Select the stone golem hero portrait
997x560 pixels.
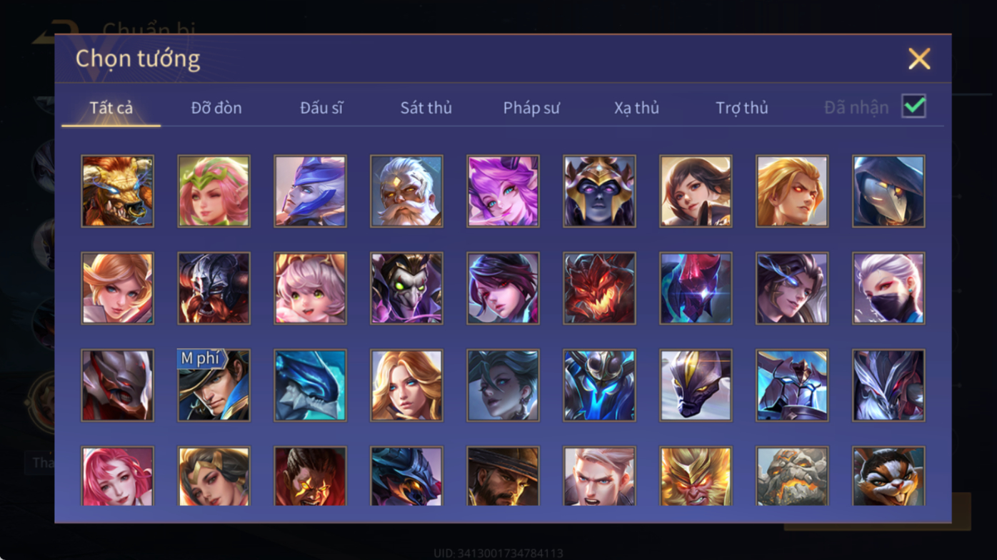(792, 476)
